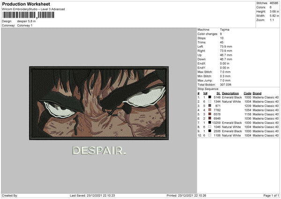Click the Production Worksheet title

[26, 4]
